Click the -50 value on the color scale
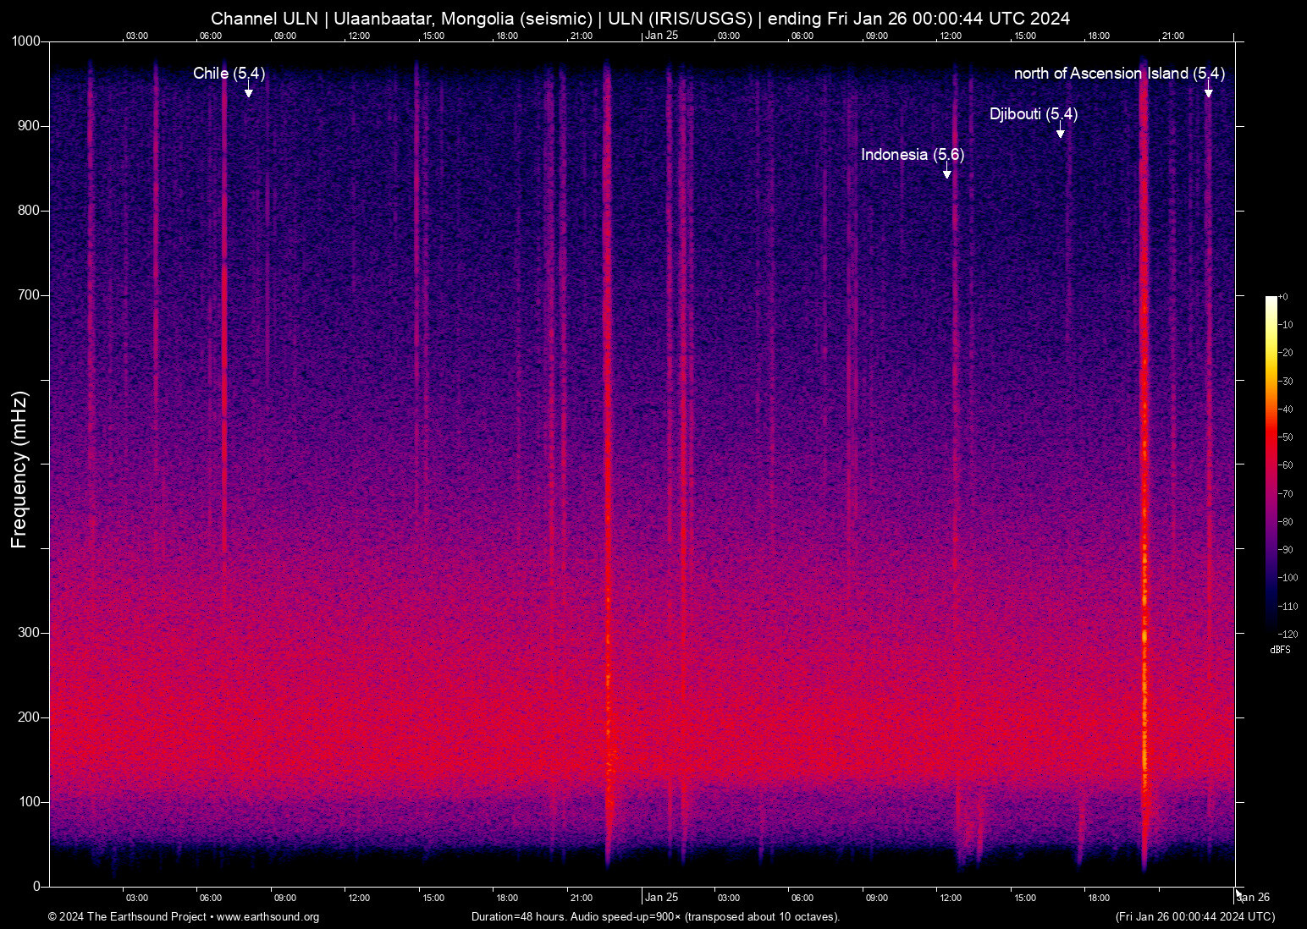 pos(1286,437)
